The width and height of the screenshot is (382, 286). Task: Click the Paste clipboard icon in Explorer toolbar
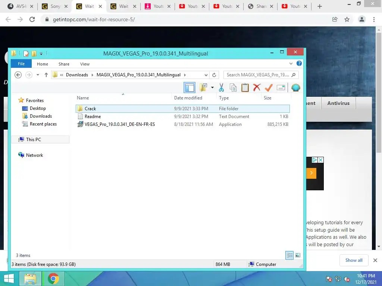(x=245, y=88)
